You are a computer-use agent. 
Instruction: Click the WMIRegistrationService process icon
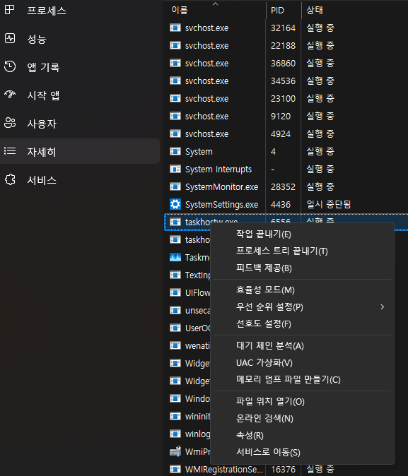(x=175, y=470)
